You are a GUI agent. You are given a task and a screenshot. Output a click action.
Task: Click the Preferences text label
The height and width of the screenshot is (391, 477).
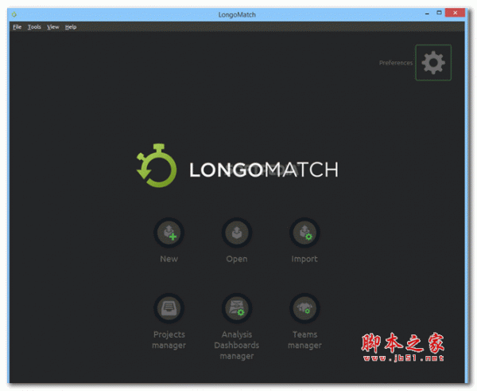pos(396,63)
